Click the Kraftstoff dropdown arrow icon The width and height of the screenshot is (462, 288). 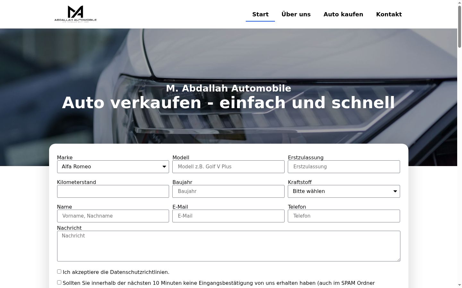pos(395,191)
